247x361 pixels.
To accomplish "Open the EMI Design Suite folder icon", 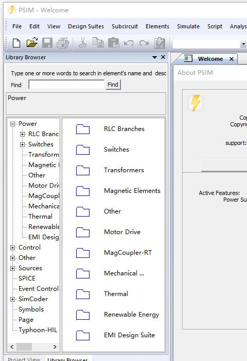I will point(83,335).
